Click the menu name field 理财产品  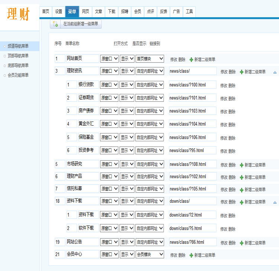82,176
